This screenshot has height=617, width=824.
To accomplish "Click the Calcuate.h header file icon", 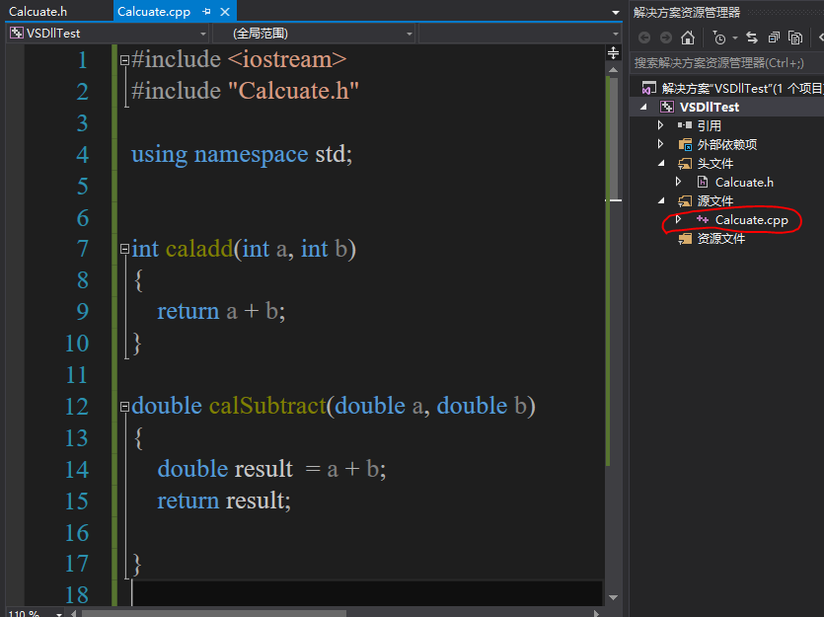I will pyautogui.click(x=703, y=183).
